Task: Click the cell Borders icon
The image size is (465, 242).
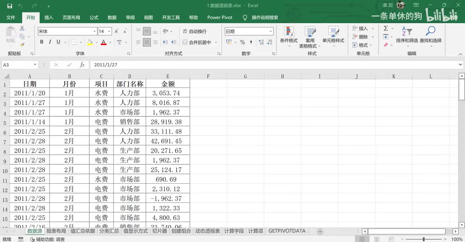Action: (x=74, y=42)
